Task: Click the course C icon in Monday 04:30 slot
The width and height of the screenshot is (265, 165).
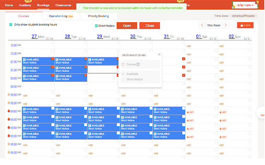Action: [24, 117]
